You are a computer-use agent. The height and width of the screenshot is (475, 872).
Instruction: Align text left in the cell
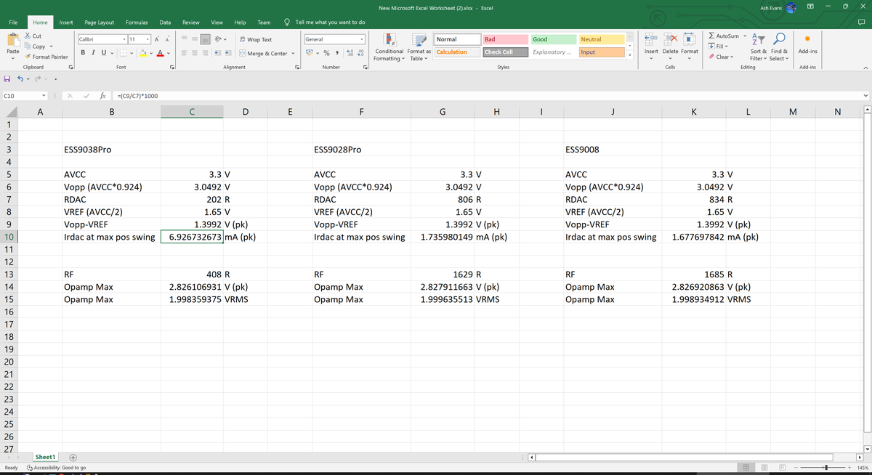point(184,53)
